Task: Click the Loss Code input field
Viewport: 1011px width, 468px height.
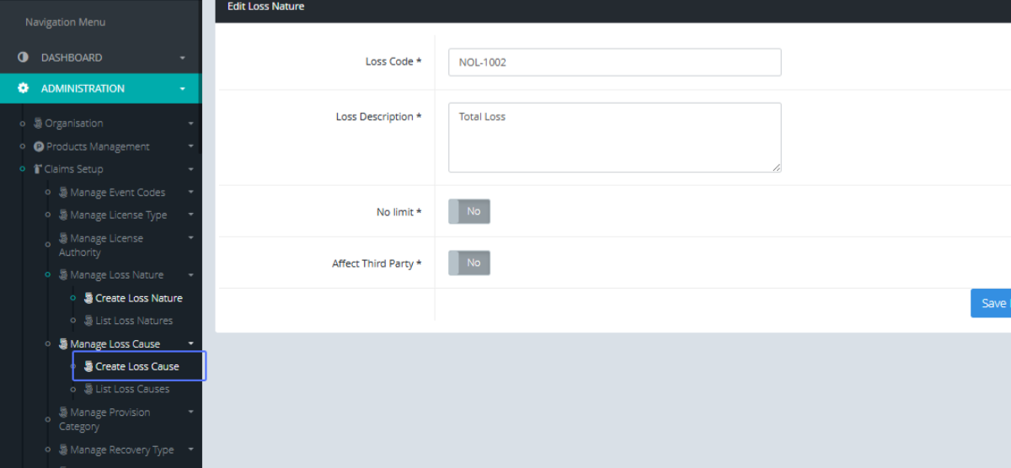Action: [614, 62]
